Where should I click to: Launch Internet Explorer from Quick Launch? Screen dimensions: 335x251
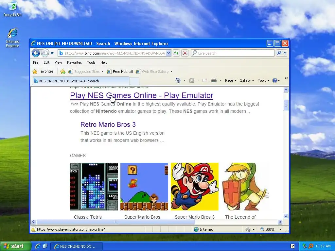coord(38,246)
